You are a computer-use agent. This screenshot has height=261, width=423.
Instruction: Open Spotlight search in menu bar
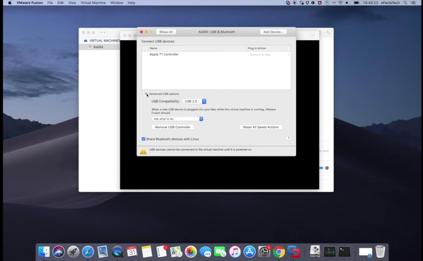(x=405, y=3)
